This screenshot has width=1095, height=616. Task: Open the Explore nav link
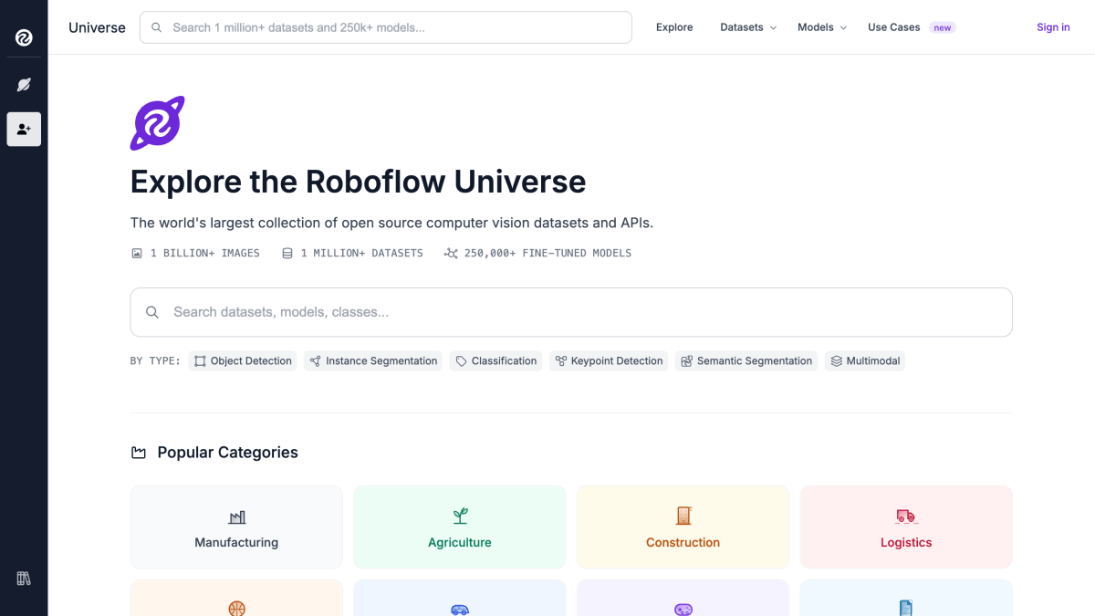tap(674, 27)
